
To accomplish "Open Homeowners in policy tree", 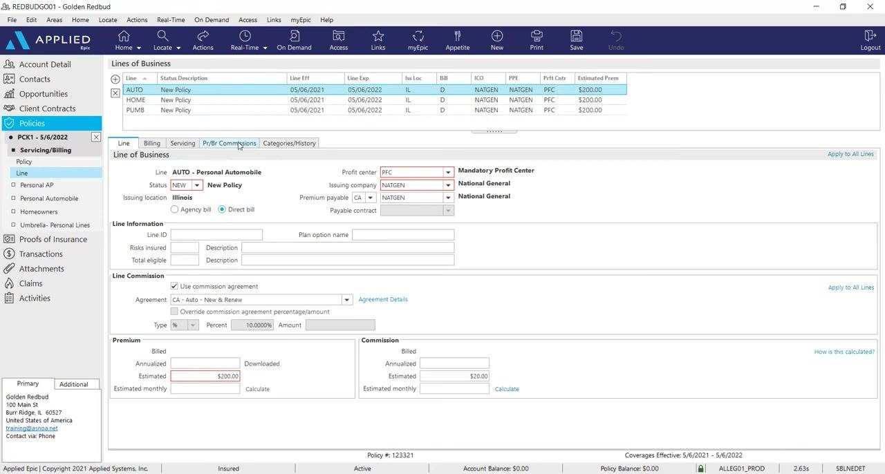I will point(39,212).
